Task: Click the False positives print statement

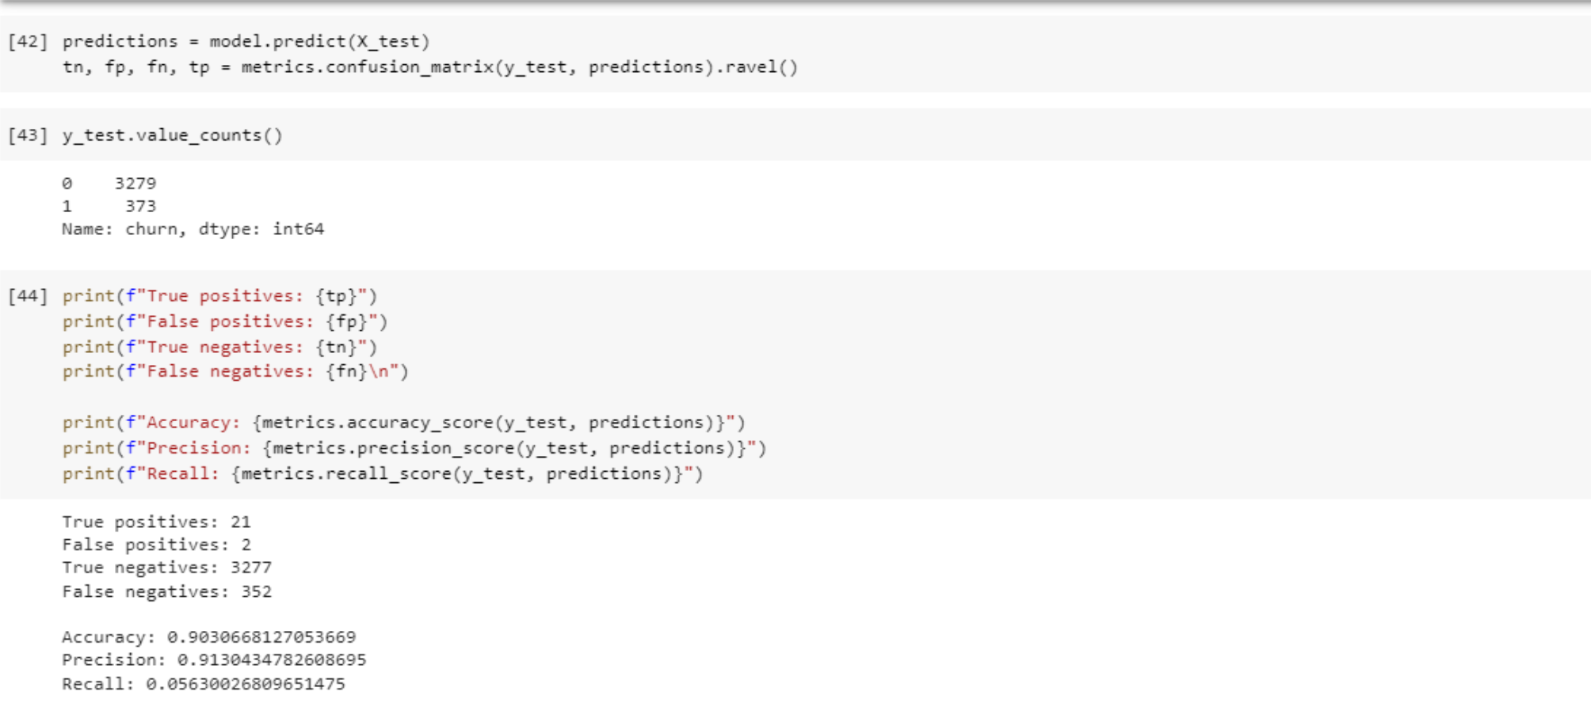Action: pyautogui.click(x=225, y=321)
